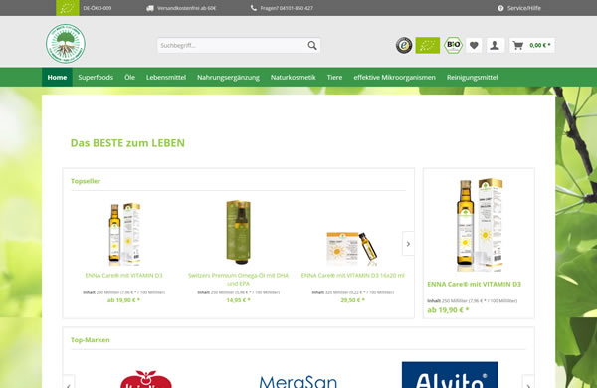Open account via person icon
Screen dimensions: 597x388
tap(495, 46)
